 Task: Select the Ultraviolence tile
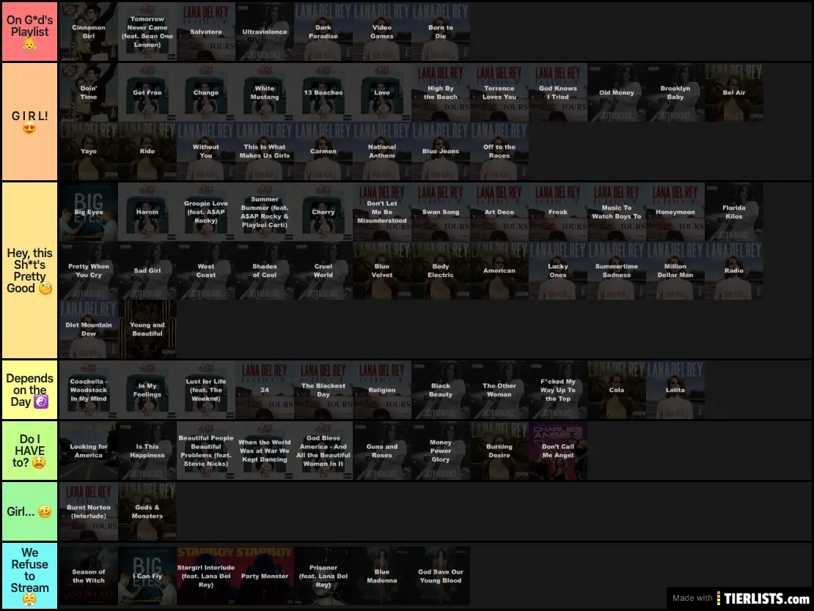[265, 32]
